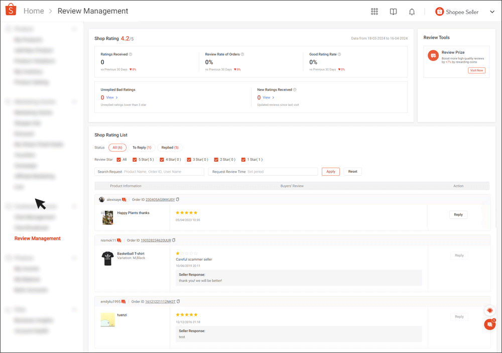This screenshot has width=502, height=353.
Task: Untick the All review star checkbox
Action: [x=118, y=159]
